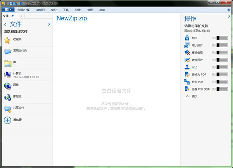Click the 移除信息 icon

pos(187,53)
